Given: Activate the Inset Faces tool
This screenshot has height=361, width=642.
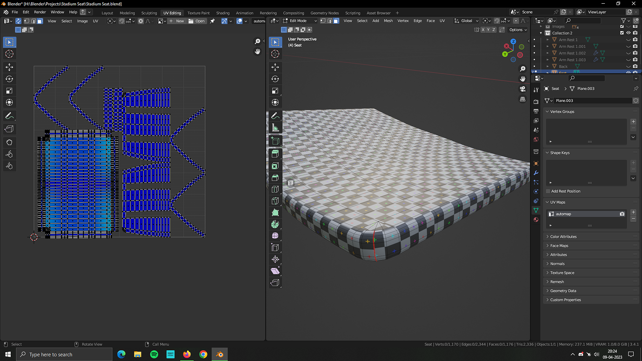Looking at the screenshot, I should point(275,166).
